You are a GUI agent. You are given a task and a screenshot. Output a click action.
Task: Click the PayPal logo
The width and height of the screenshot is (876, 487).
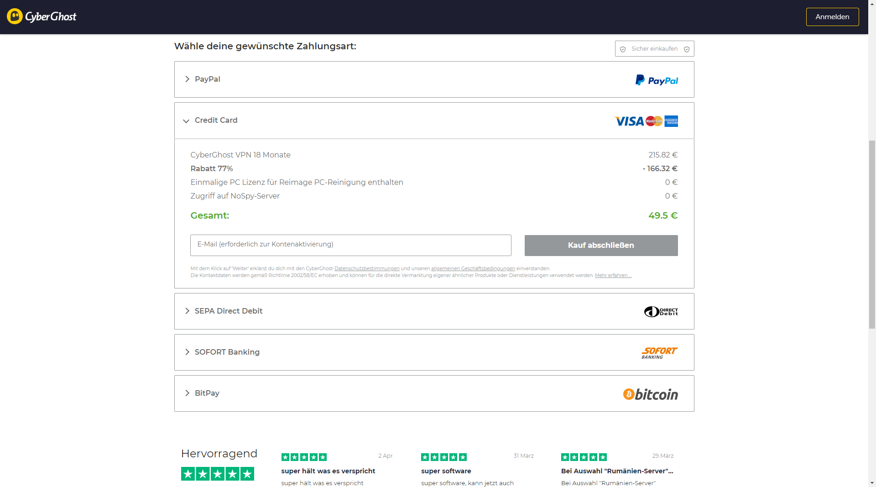[657, 80]
